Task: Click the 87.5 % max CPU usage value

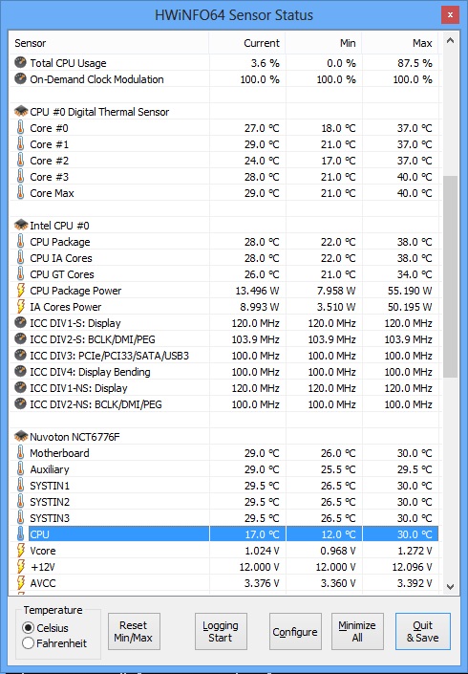Action: 415,63
